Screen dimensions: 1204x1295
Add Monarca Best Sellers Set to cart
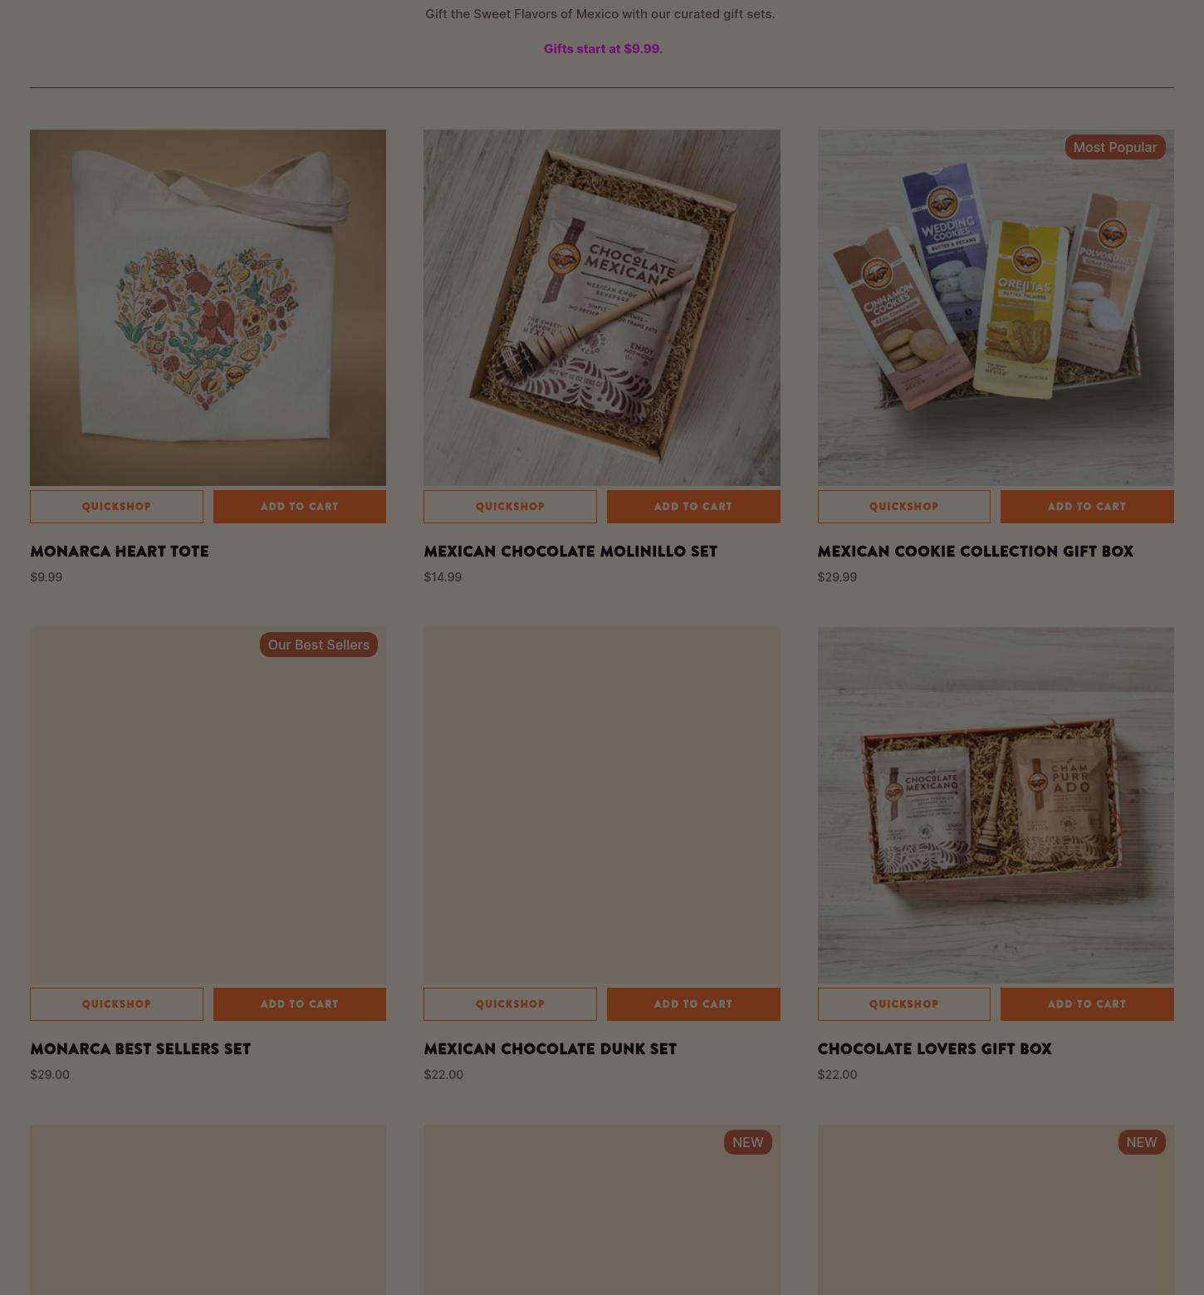(300, 1004)
